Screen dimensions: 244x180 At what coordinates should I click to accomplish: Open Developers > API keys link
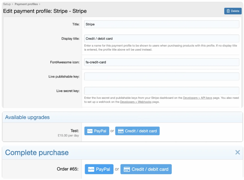pos(197,98)
